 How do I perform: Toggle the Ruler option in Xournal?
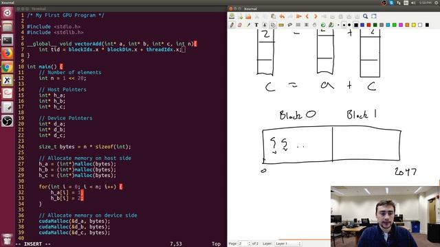point(281,25)
